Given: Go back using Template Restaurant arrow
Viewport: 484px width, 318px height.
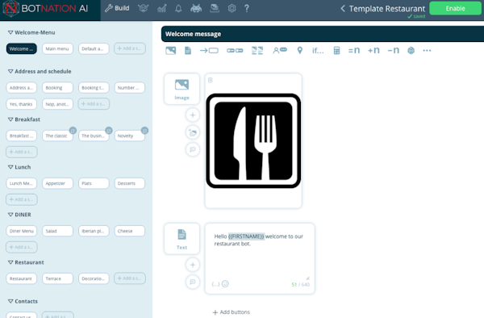Looking at the screenshot, I should pos(343,8).
